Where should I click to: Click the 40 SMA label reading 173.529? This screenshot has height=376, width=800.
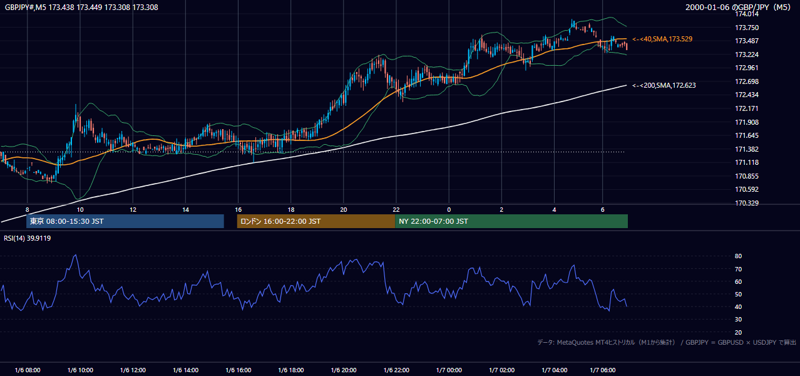click(662, 39)
